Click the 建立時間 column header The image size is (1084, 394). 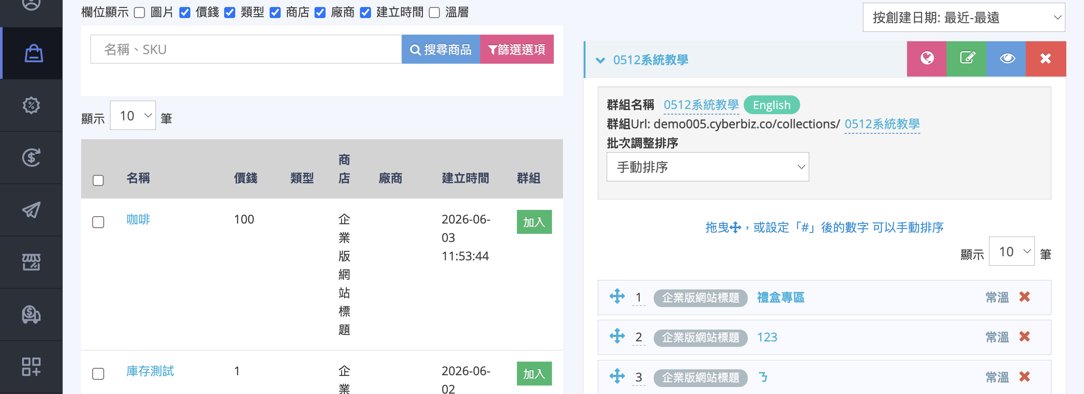(x=465, y=178)
